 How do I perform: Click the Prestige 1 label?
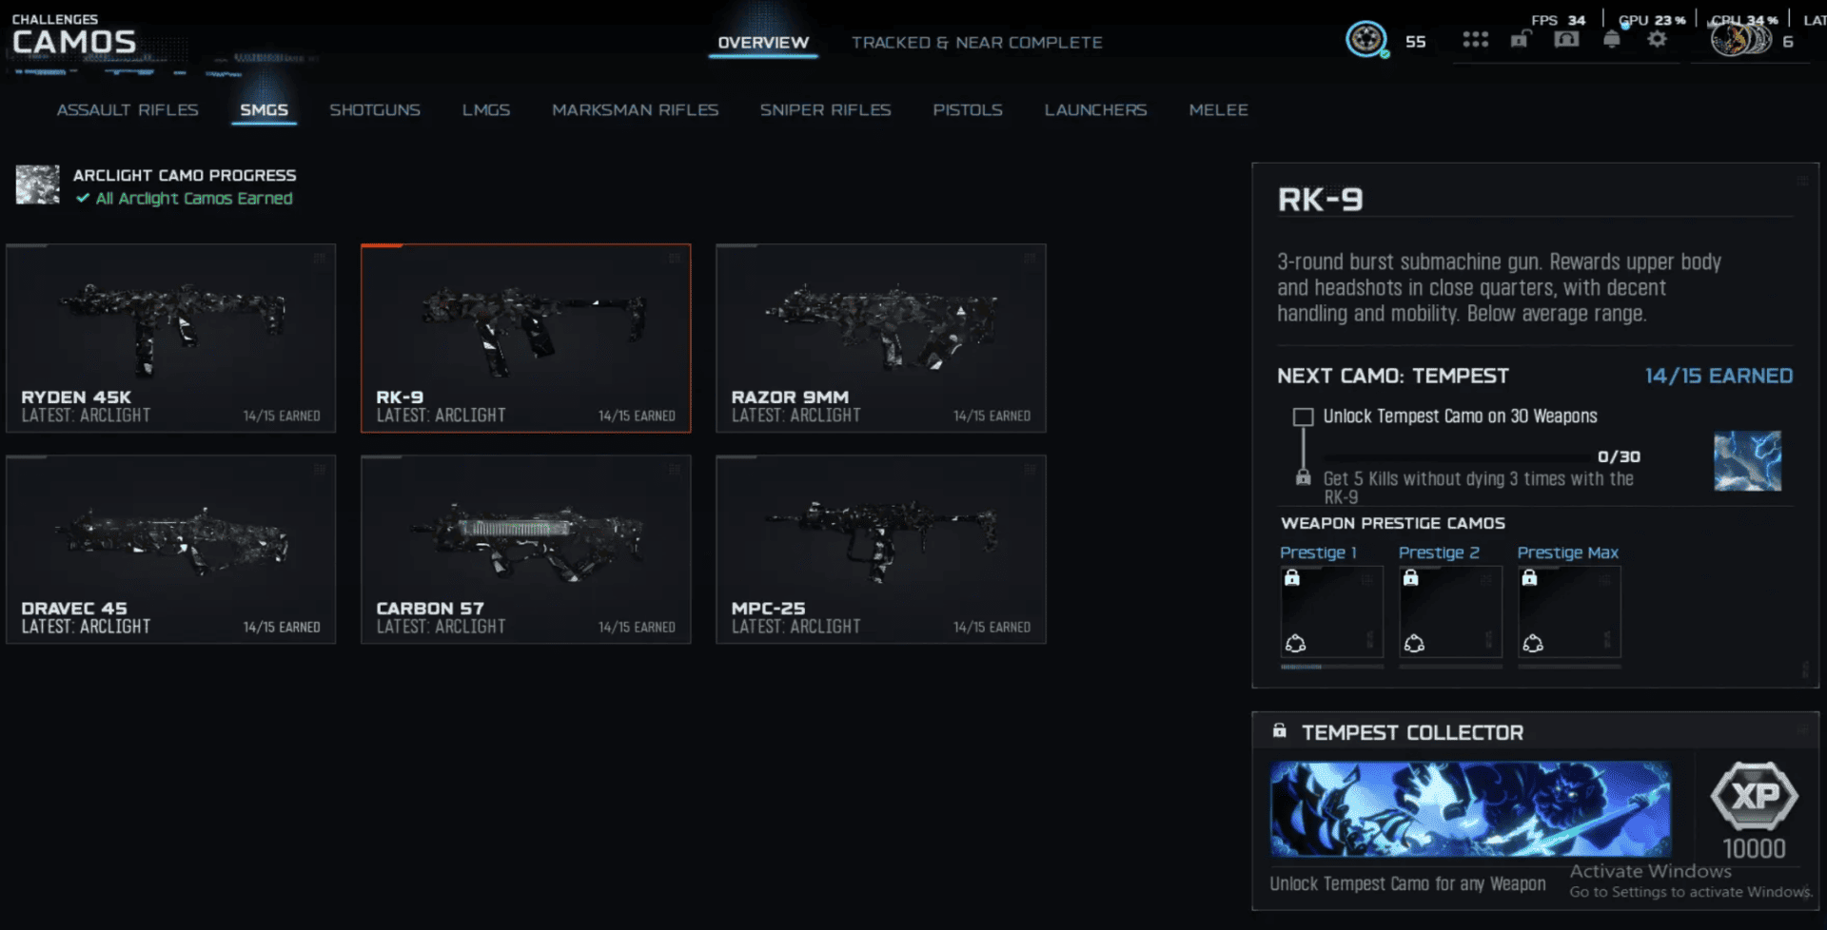pos(1318,552)
